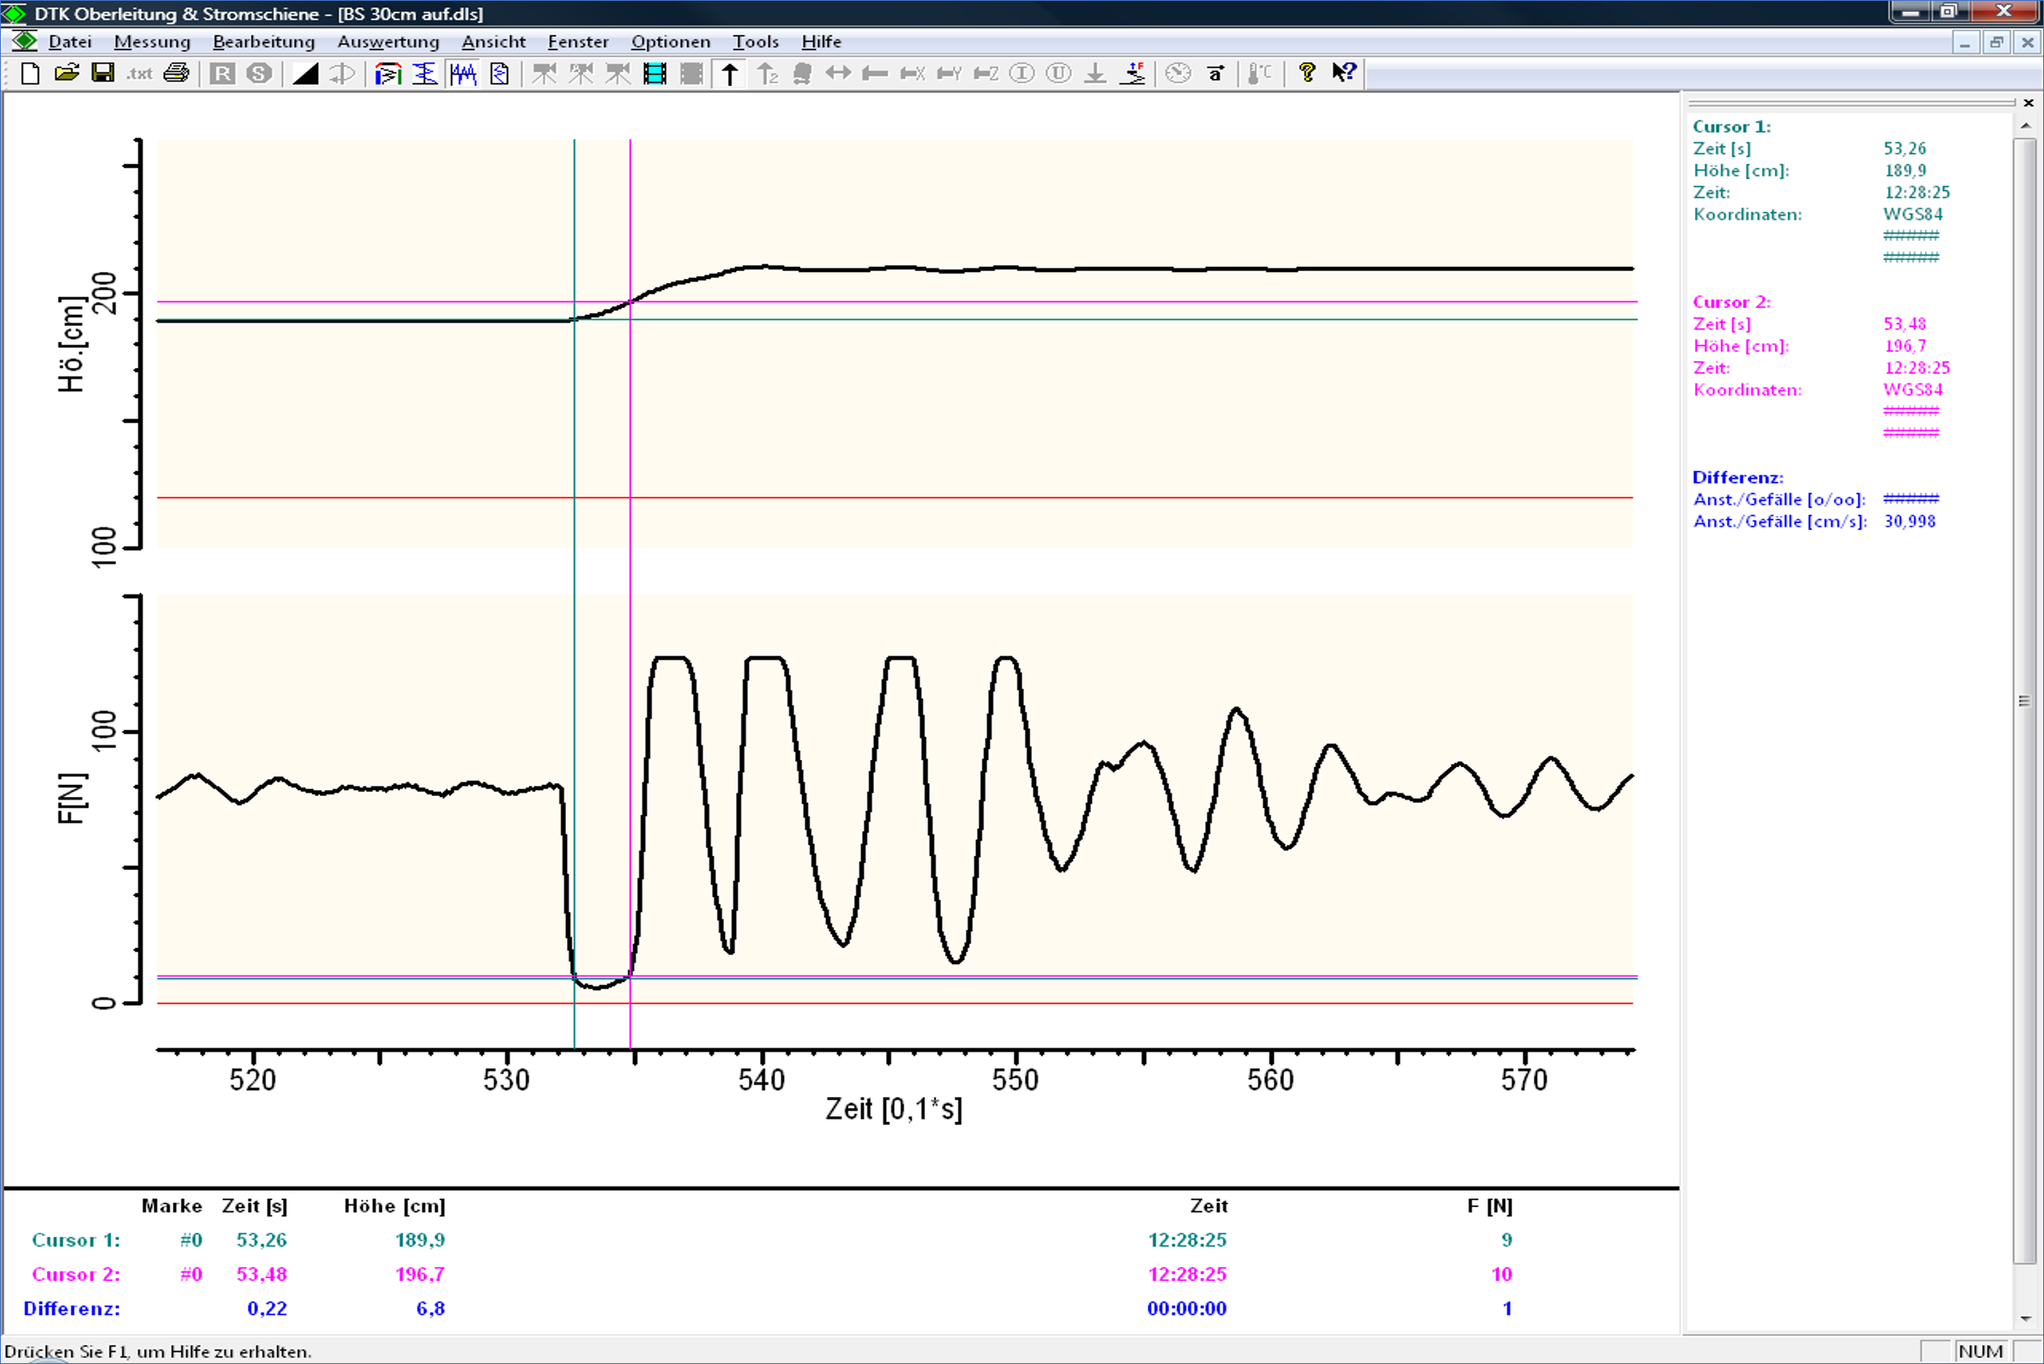Viewport: 2044px width, 1364px height.
Task: Close the cursor info side panel
Action: pyautogui.click(x=2028, y=103)
